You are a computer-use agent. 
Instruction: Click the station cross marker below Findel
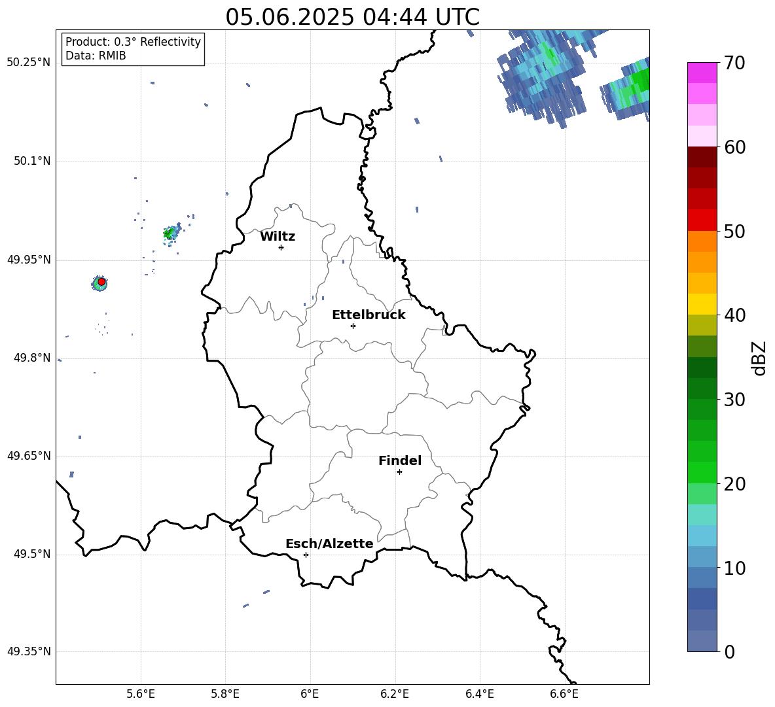tap(399, 472)
